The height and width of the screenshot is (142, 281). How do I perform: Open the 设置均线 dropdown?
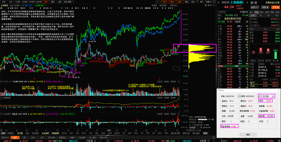click(174, 5)
